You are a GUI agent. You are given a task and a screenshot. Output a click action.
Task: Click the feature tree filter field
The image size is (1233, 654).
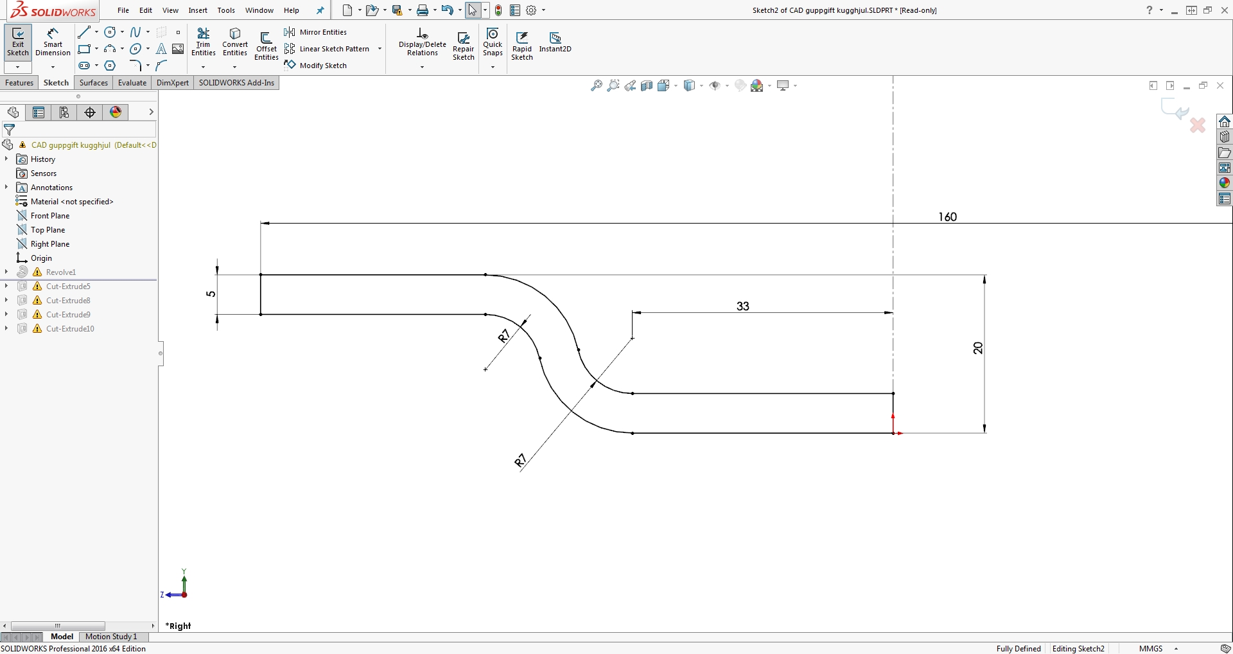80,130
